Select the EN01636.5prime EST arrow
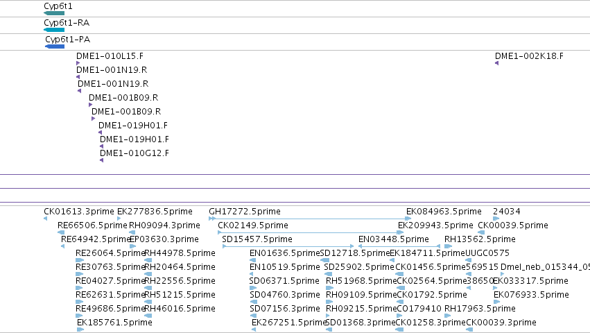The image size is (590, 333). (252, 260)
